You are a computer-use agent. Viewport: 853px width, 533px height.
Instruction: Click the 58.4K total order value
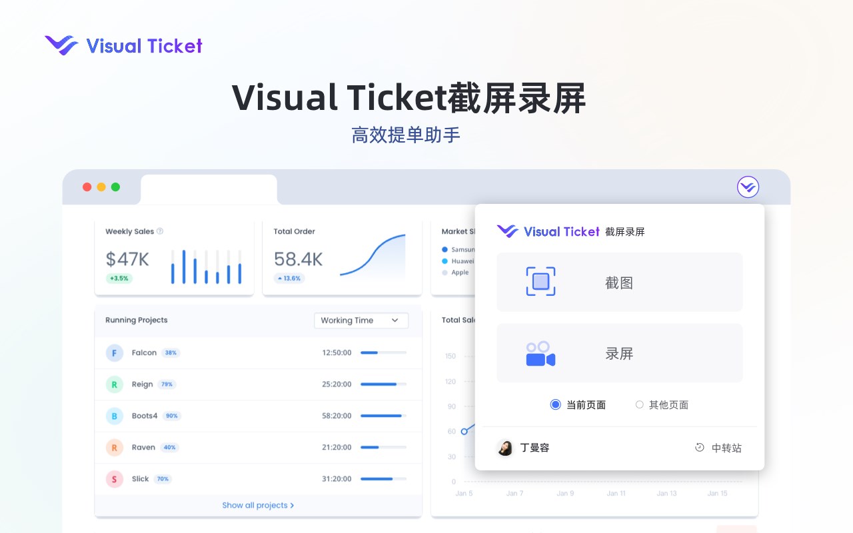[x=299, y=259]
